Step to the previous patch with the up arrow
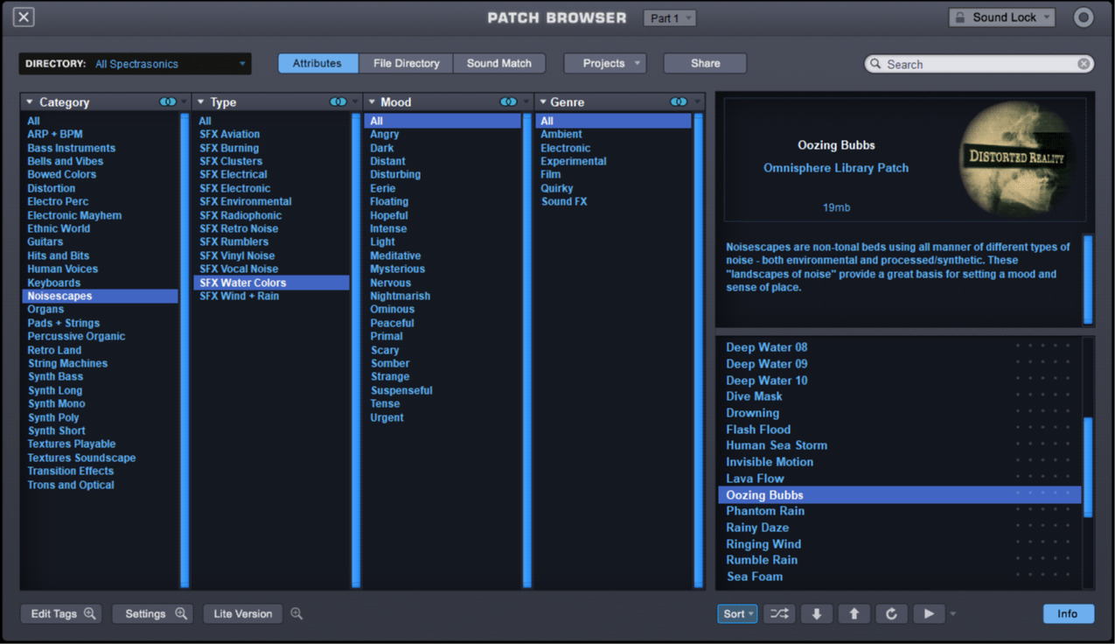The width and height of the screenshot is (1115, 644). pyautogui.click(x=854, y=614)
